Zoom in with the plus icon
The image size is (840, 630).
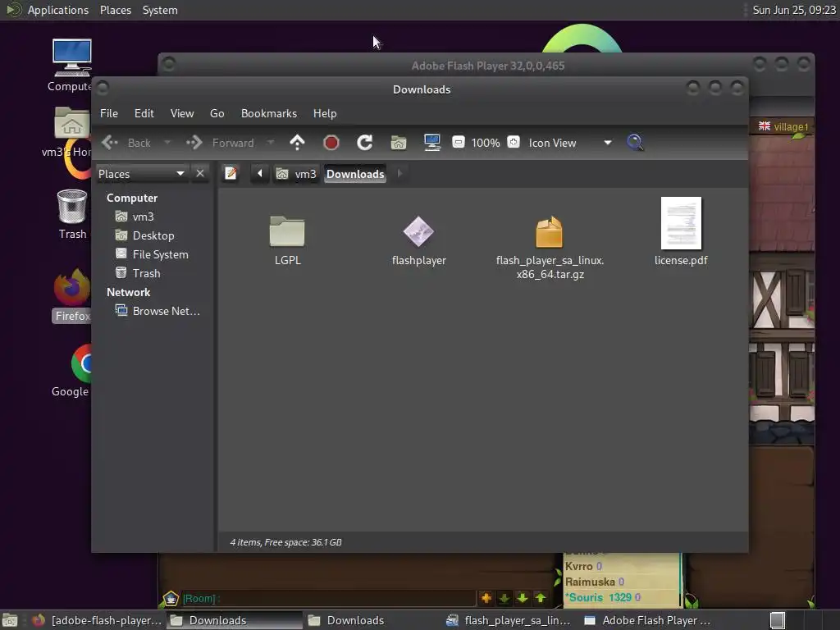tap(514, 143)
